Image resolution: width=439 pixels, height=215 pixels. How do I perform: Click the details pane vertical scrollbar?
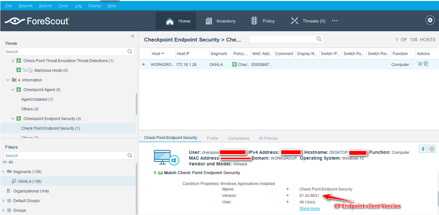pos(437,198)
